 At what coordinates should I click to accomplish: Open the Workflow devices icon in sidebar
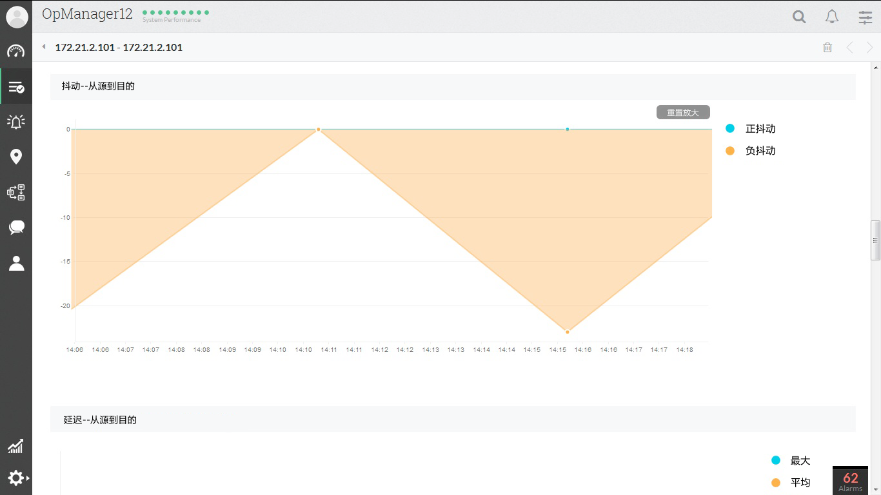coord(16,192)
